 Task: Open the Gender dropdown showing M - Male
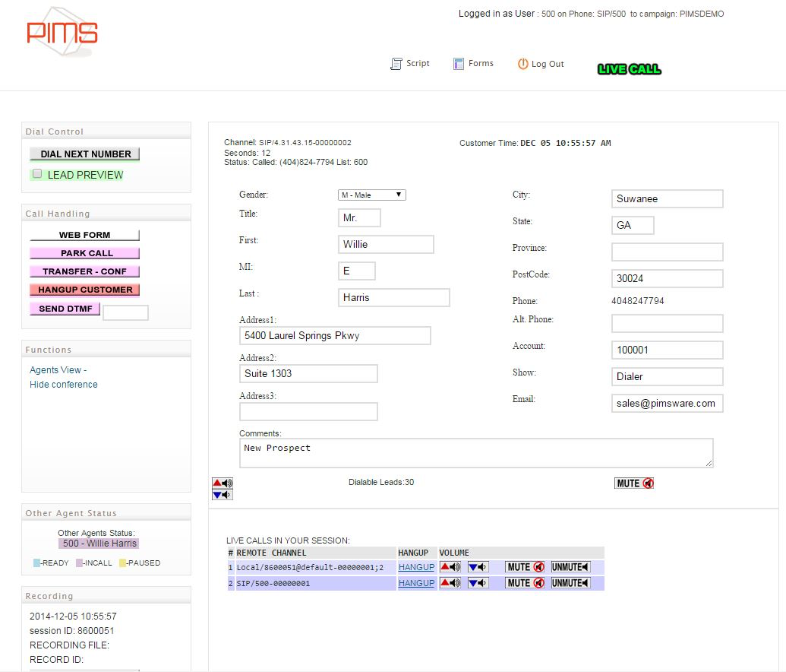(x=371, y=195)
